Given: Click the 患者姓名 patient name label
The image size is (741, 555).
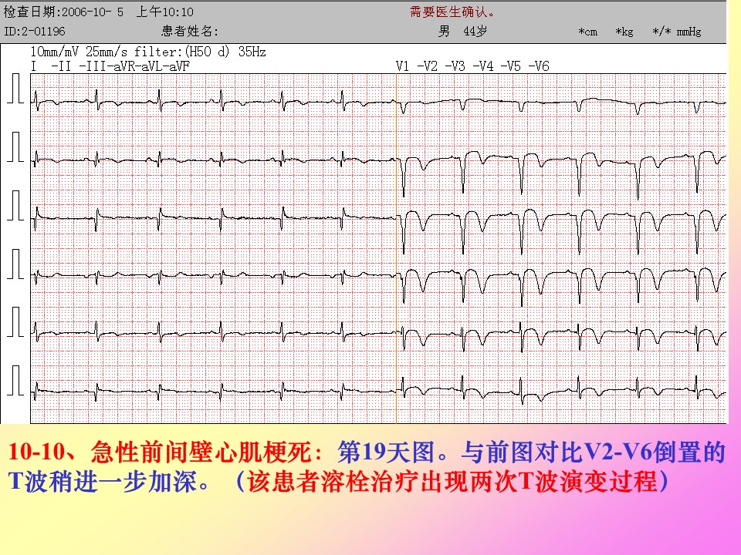Looking at the screenshot, I should click(x=190, y=31).
